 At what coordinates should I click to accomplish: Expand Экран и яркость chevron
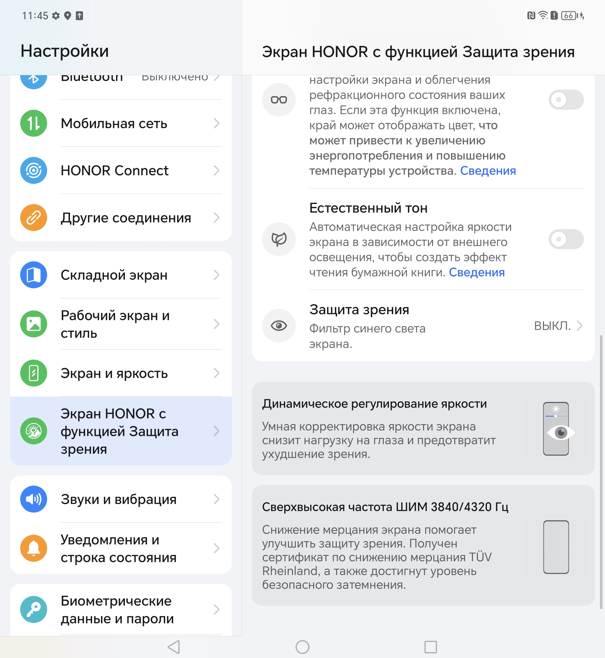click(216, 373)
